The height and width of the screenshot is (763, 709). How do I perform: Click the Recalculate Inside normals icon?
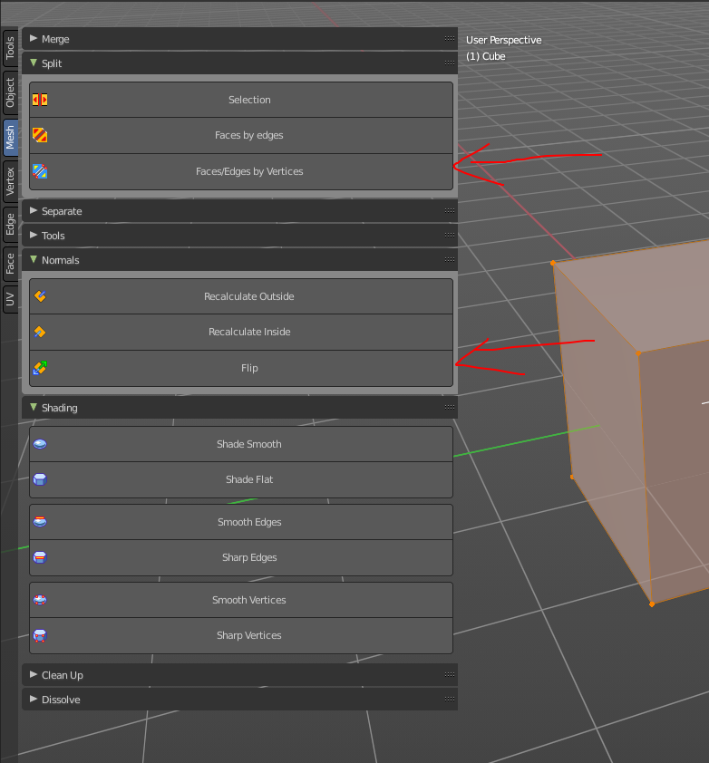click(x=40, y=332)
